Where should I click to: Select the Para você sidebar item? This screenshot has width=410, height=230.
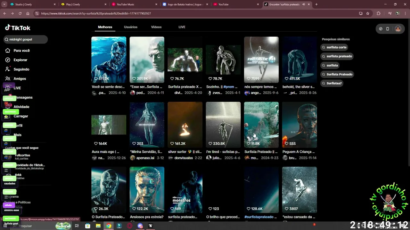18,50
